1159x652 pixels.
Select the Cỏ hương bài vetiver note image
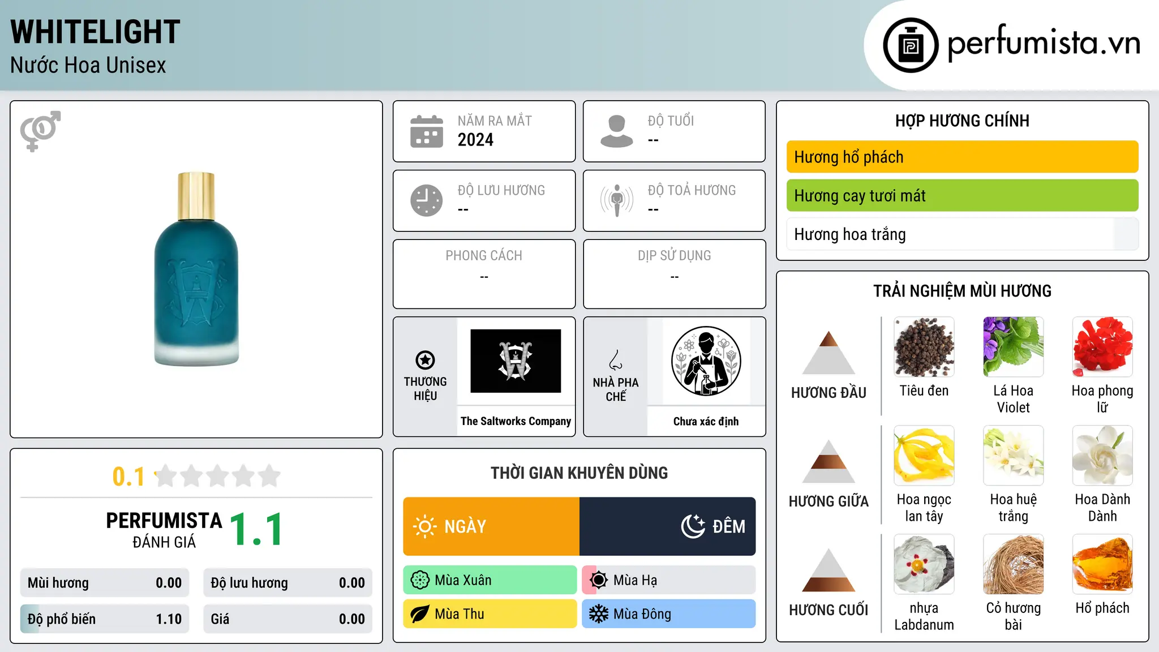(x=1014, y=564)
